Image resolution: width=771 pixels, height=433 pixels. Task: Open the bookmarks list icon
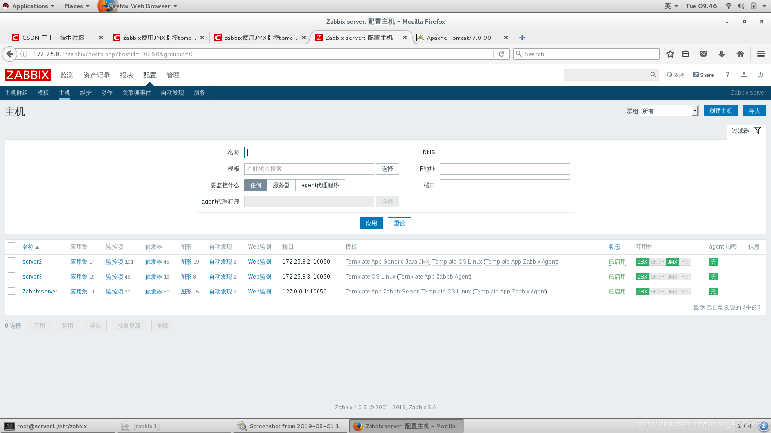click(685, 54)
